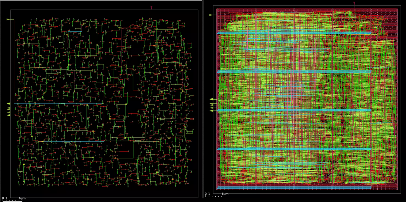The width and height of the screenshot is (406, 202).
Task: Select the long blue wire joining the left layout's pin cluster
Action: (x=59, y=104)
